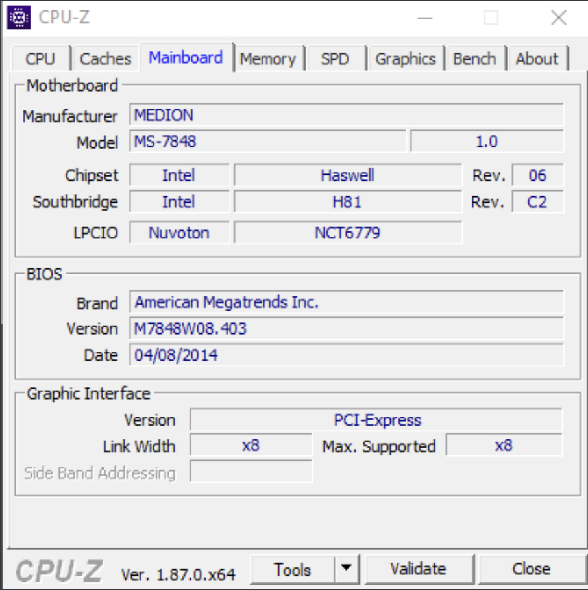
Task: Expand the Tools dropdown arrow
Action: pyautogui.click(x=347, y=568)
